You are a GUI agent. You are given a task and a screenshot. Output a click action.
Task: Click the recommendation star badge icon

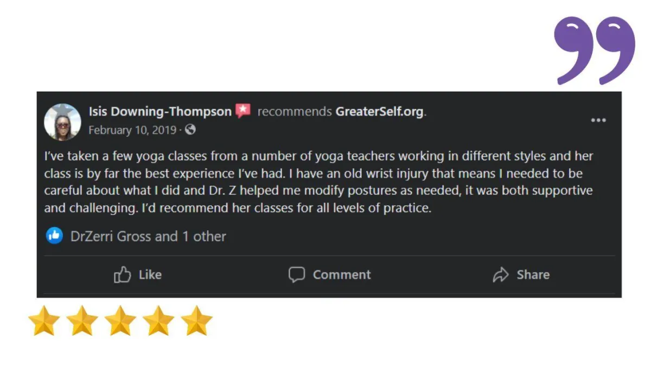(x=243, y=111)
